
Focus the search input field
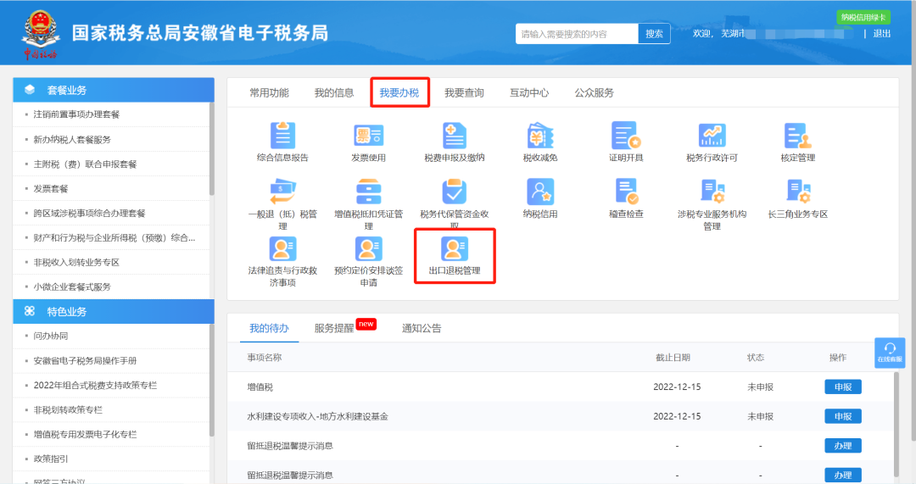(x=577, y=34)
